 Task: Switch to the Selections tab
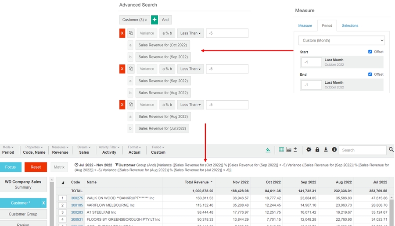point(350,26)
